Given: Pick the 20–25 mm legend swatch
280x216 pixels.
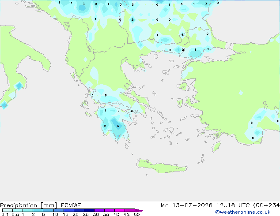Looking at the screenshot, I should coord(79,210).
